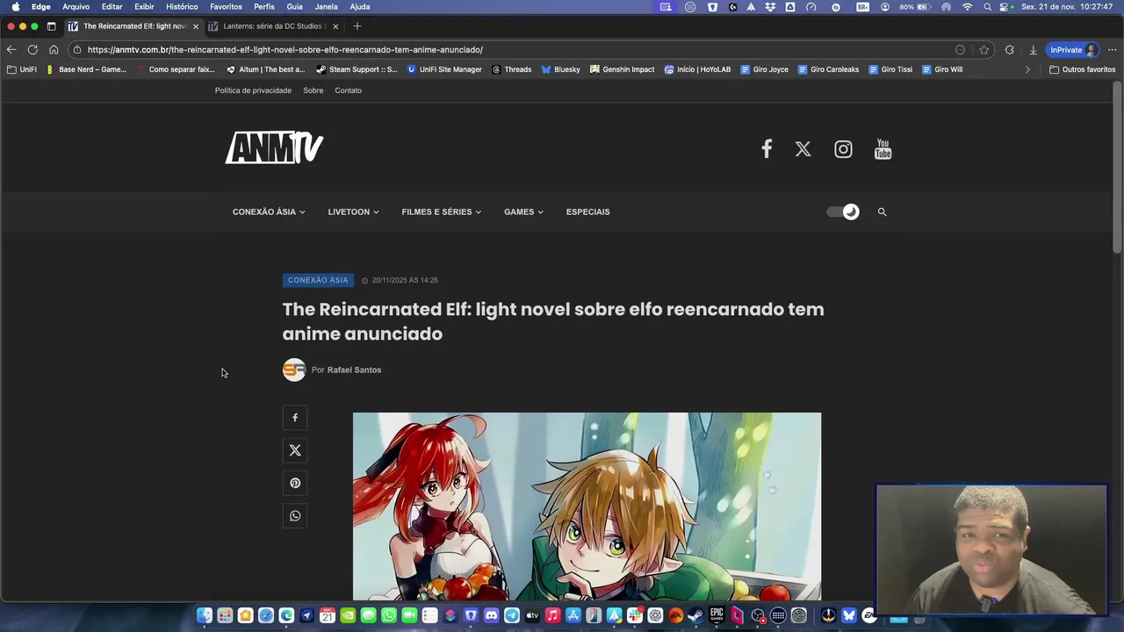
Task: Click the ANMTV logo
Action: pos(275,147)
